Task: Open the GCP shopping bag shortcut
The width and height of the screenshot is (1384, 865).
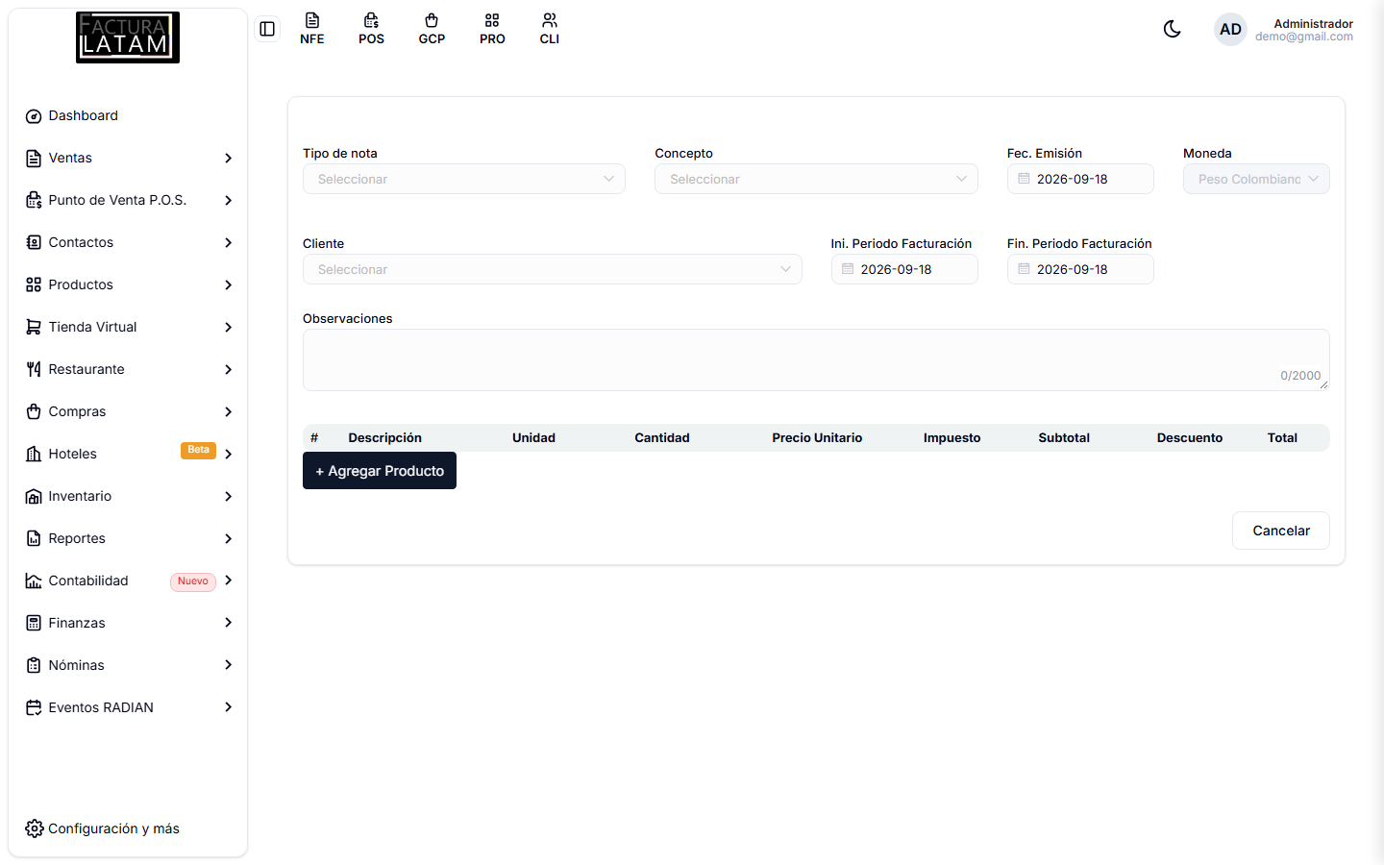Action: pyautogui.click(x=432, y=29)
